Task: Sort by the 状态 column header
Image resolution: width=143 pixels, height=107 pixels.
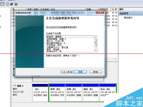Action: click(67, 9)
